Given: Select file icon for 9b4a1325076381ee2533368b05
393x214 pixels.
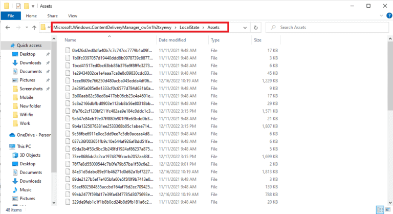Looking at the screenshot, I should tap(68, 126).
